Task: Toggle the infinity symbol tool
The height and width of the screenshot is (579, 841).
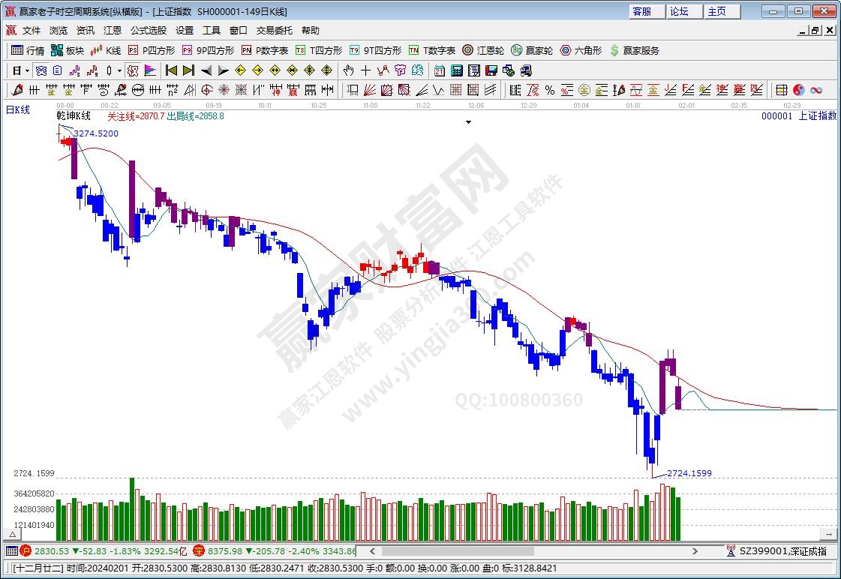Action: point(815,90)
